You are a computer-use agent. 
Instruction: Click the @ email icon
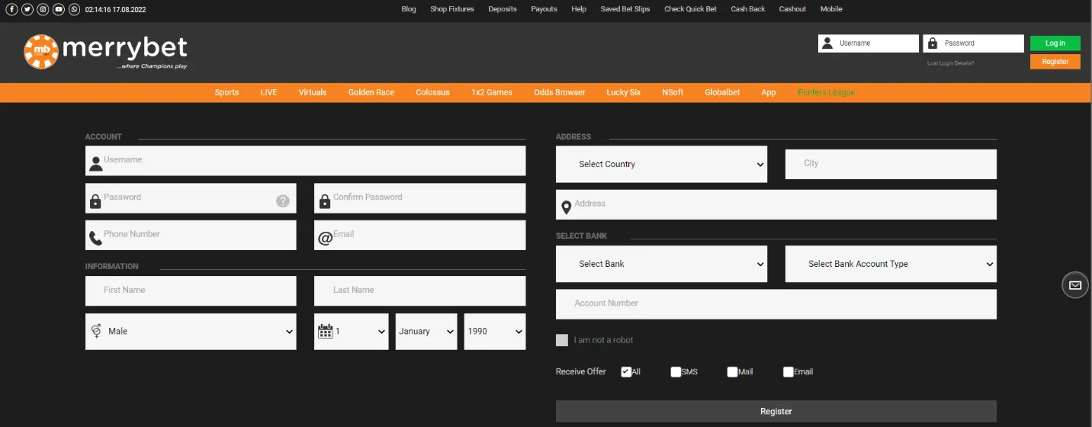325,239
